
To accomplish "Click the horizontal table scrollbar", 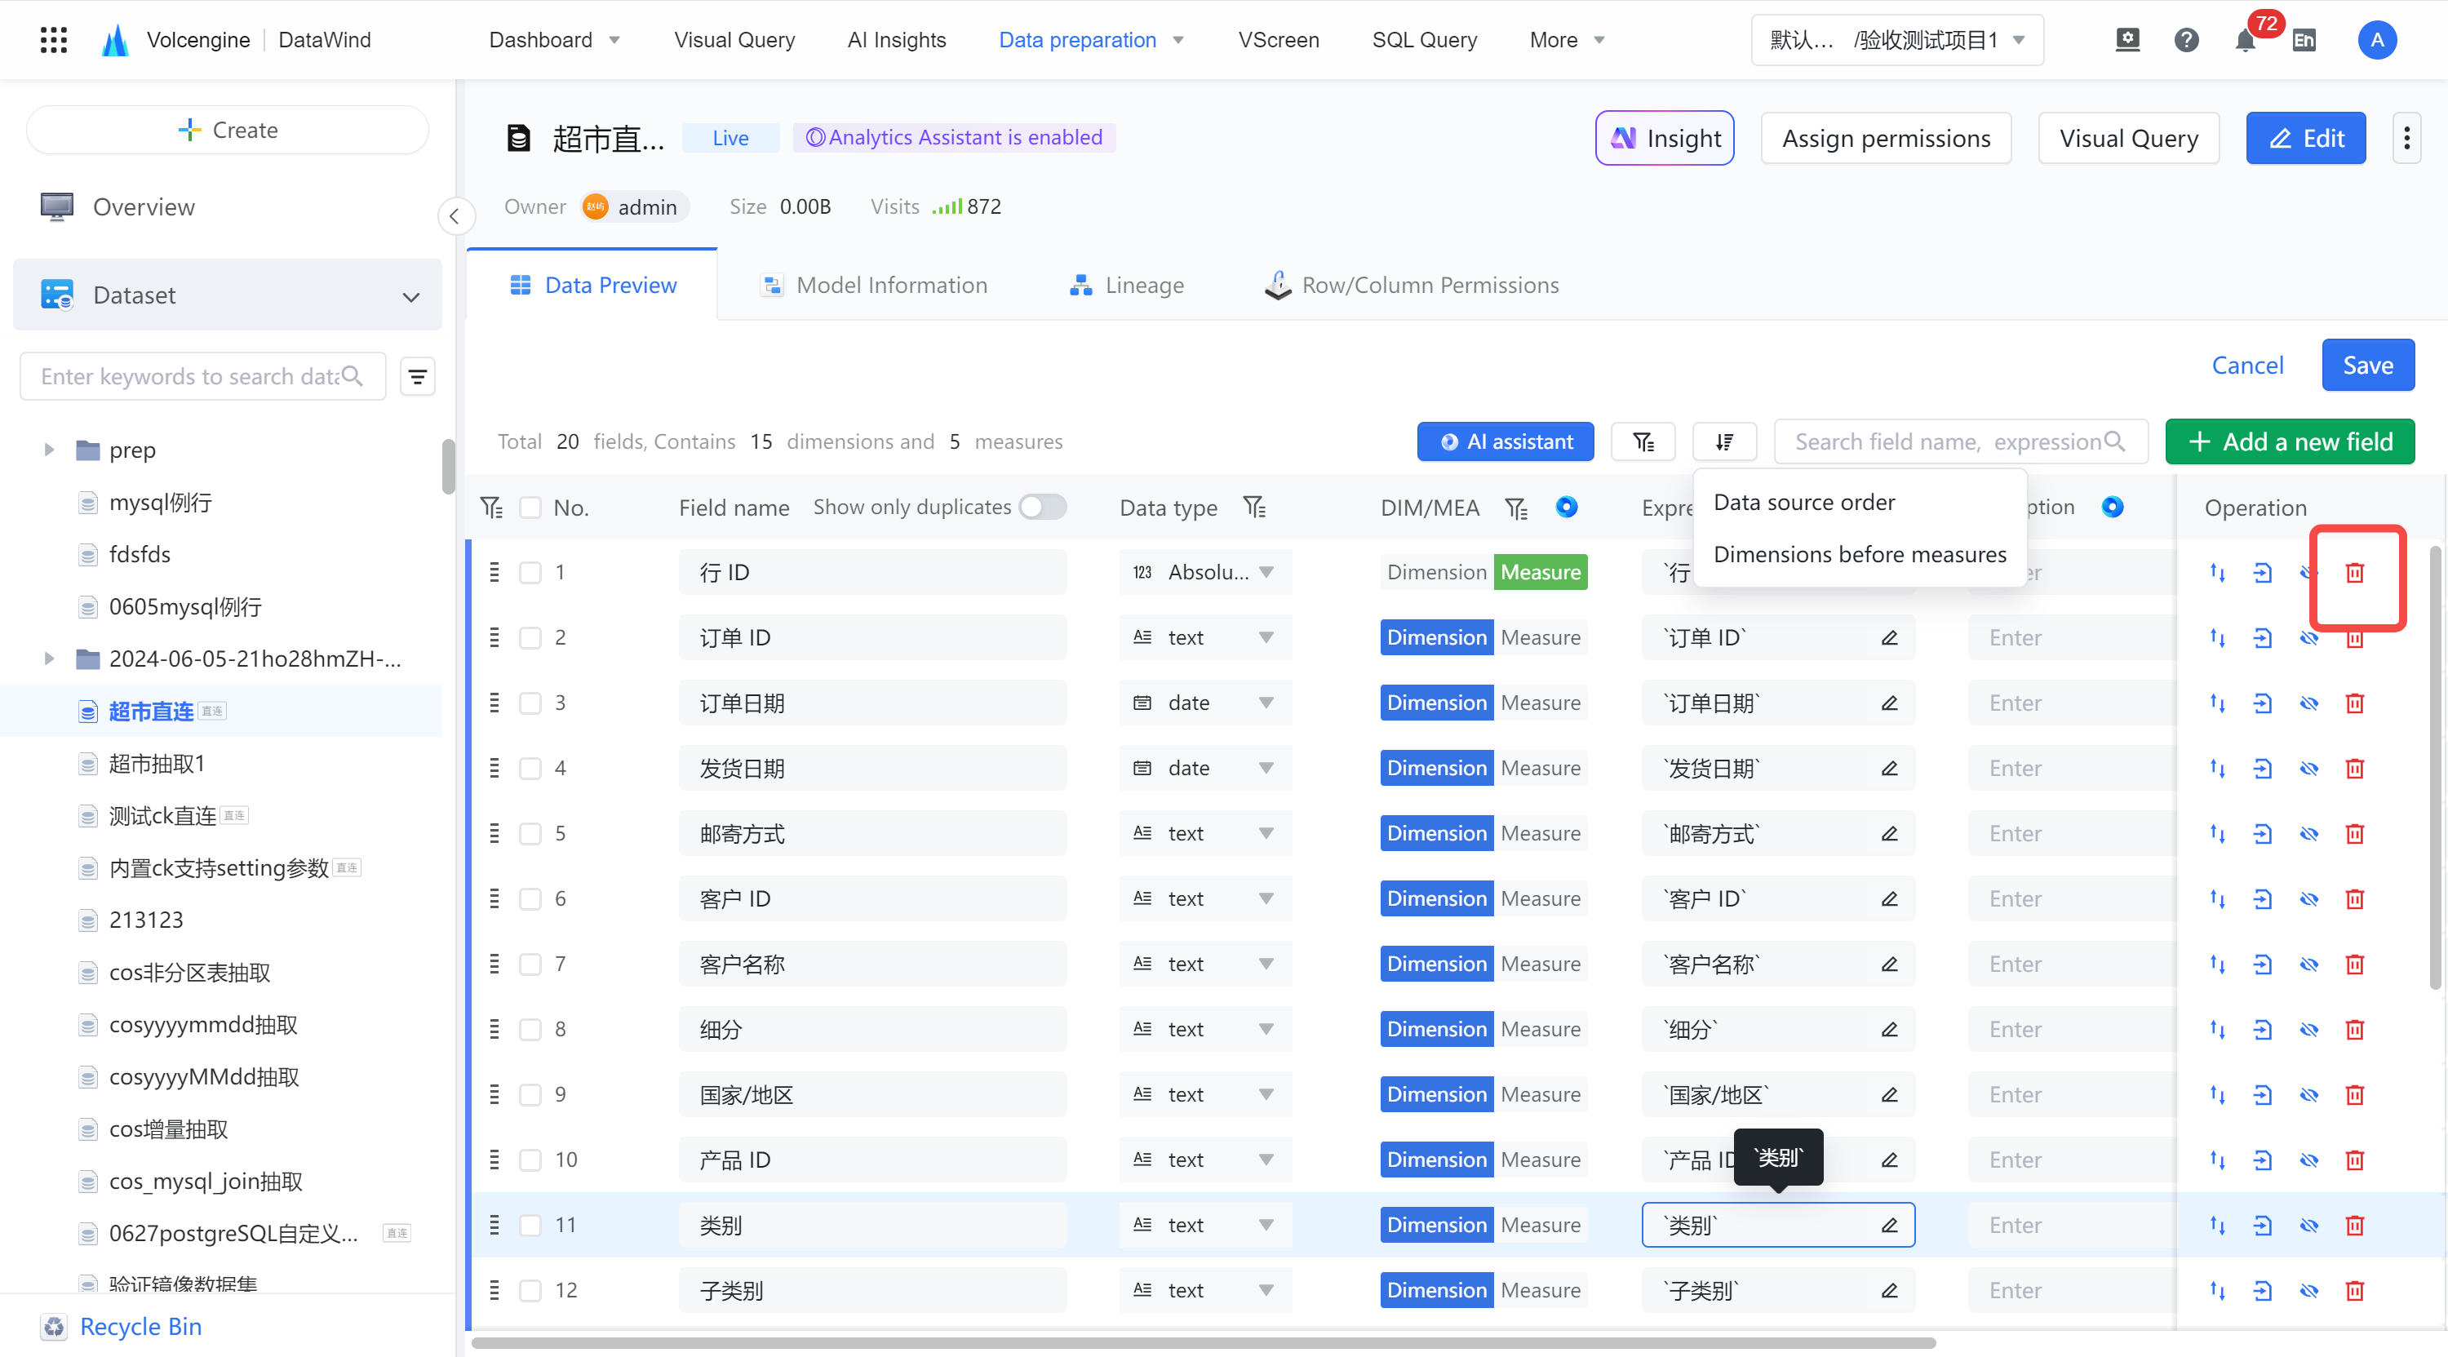I will pos(1203,1343).
